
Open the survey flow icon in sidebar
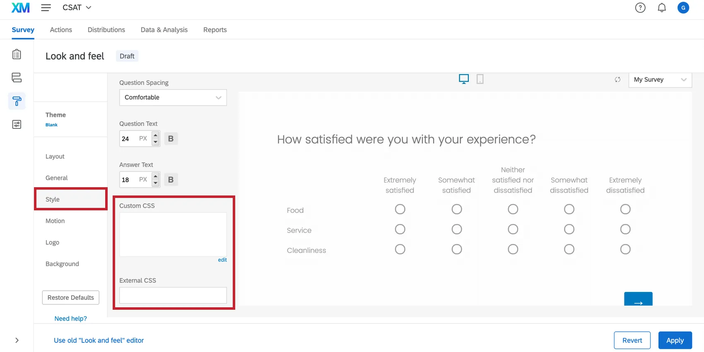[x=17, y=77]
